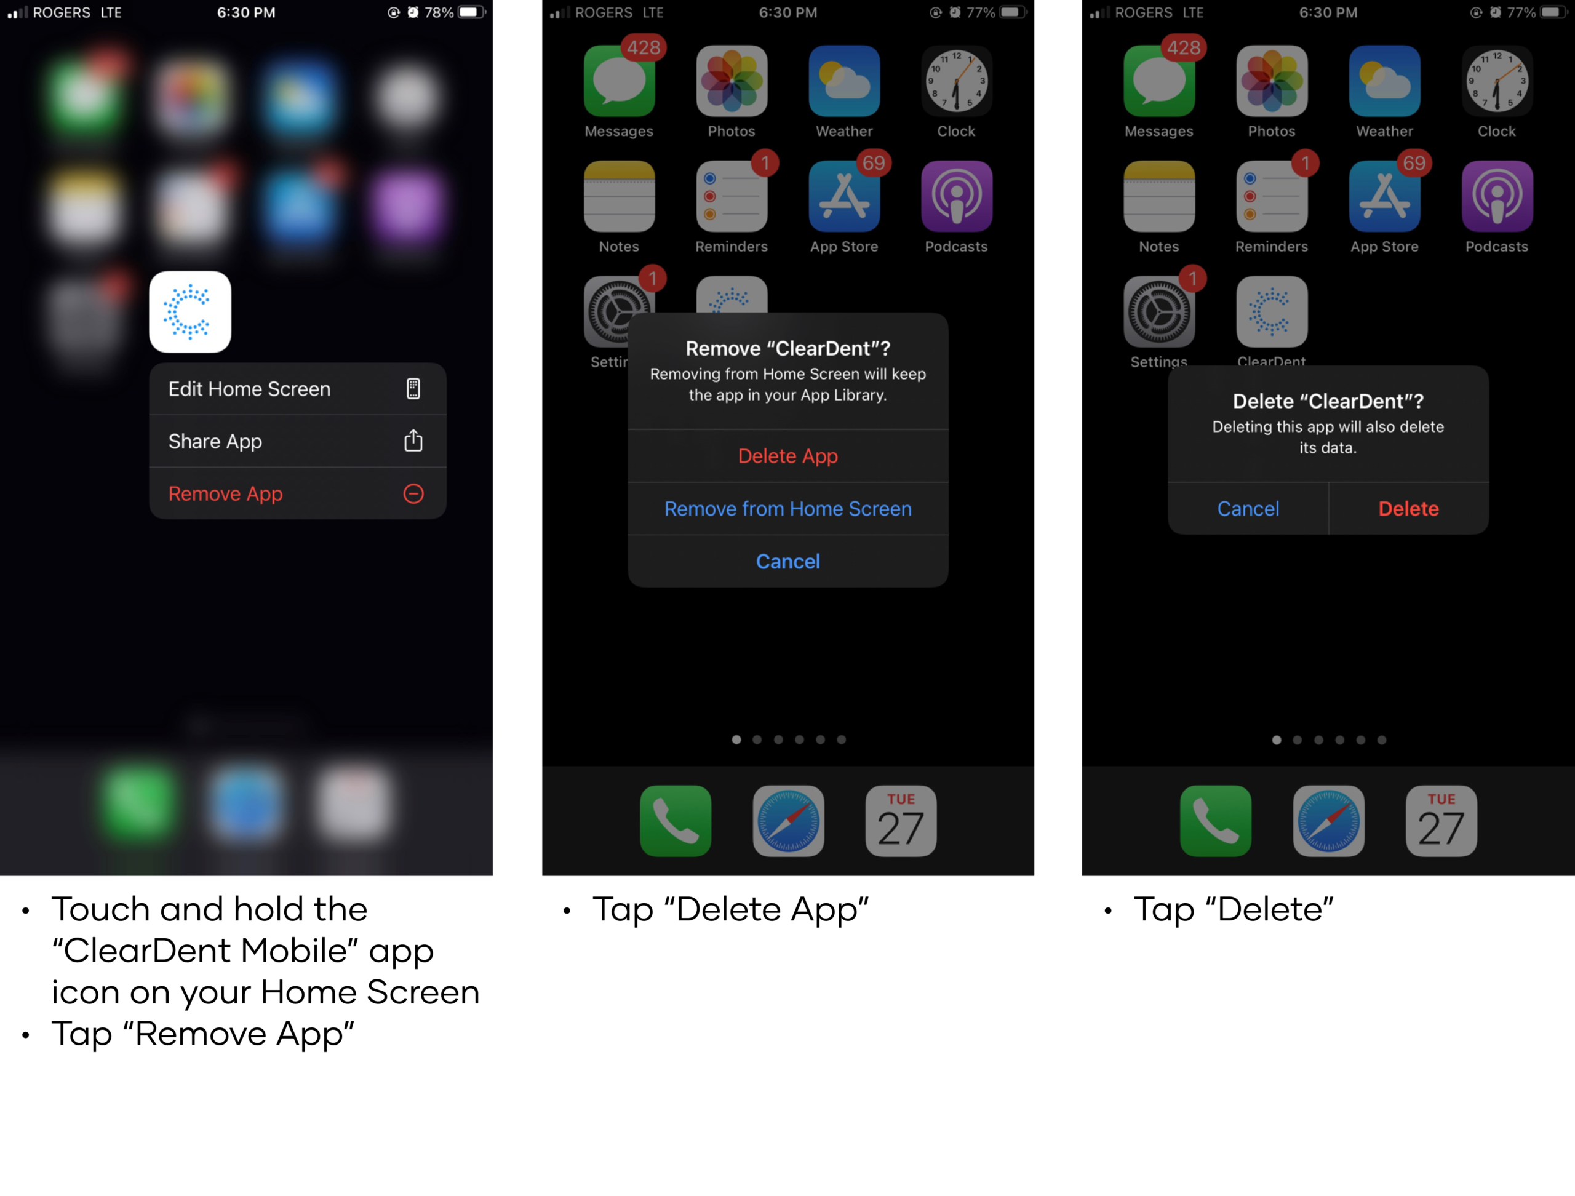1575x1196 pixels.
Task: Open Podcasts app in right phone
Action: click(1497, 196)
